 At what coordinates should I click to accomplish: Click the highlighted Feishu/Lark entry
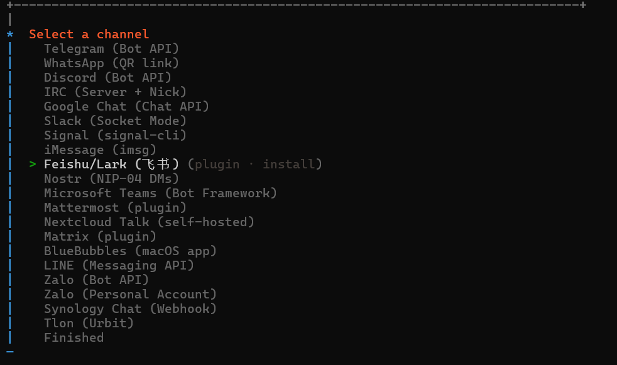[183, 165]
